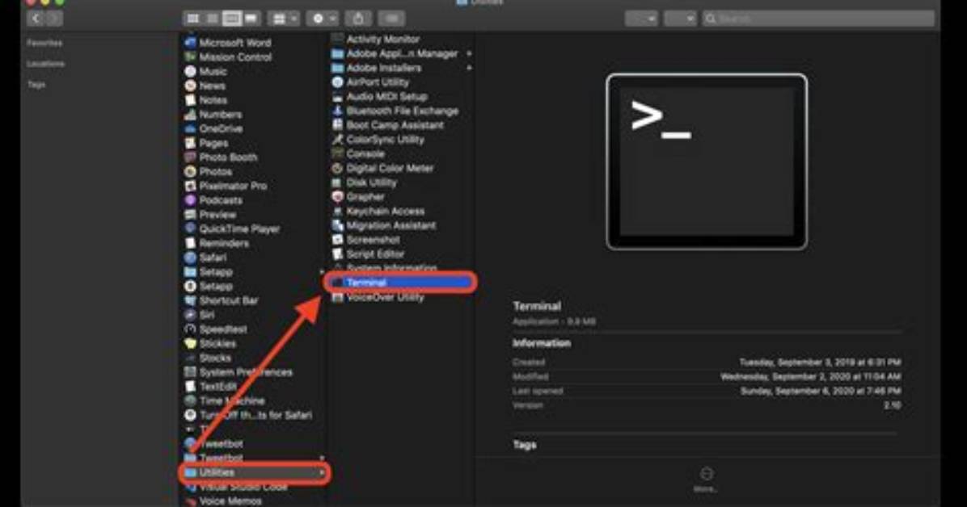Viewport: 967px width, 507px height.
Task: Select the Terminal app row
Action: tap(400, 283)
